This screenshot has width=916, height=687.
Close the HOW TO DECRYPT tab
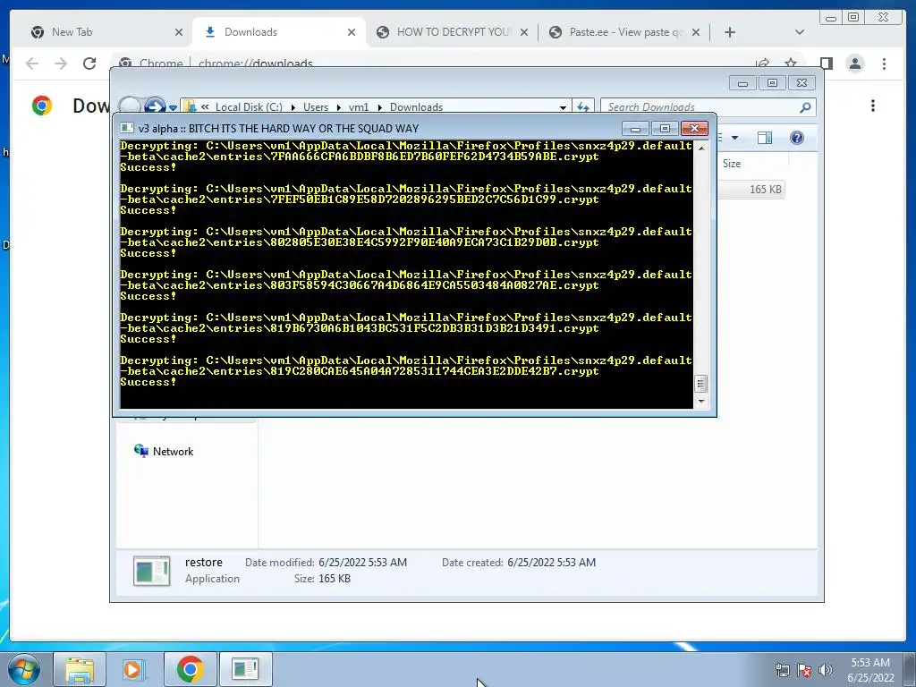(524, 33)
